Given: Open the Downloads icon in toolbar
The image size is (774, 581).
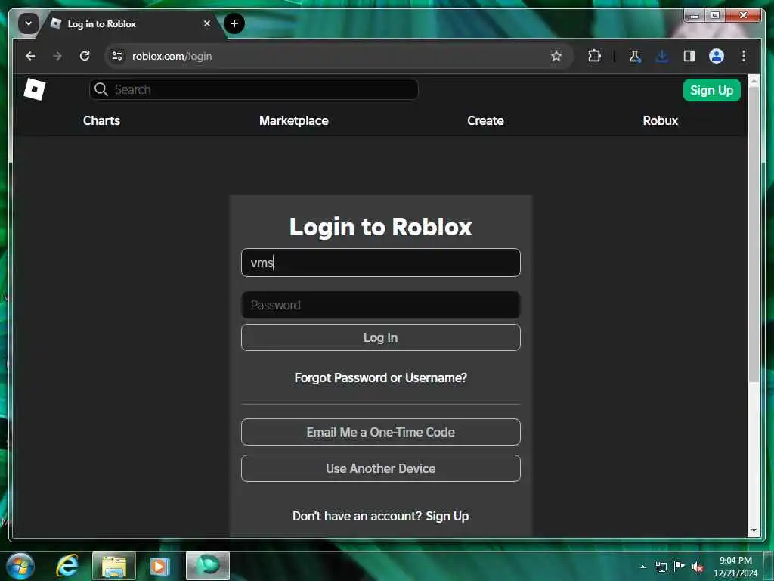Looking at the screenshot, I should [662, 56].
